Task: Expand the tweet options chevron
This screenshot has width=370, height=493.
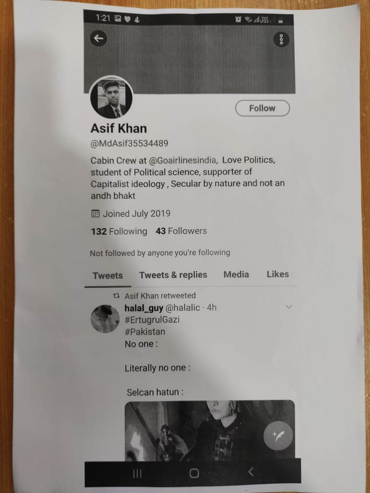Action: tap(289, 307)
